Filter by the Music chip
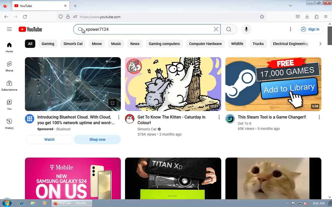 pyautogui.click(x=116, y=44)
